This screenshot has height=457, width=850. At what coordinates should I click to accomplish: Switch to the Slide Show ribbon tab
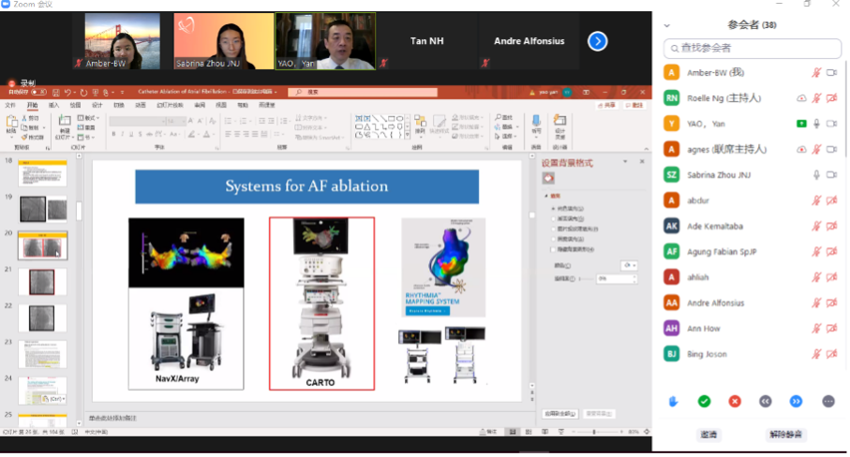[x=170, y=105]
